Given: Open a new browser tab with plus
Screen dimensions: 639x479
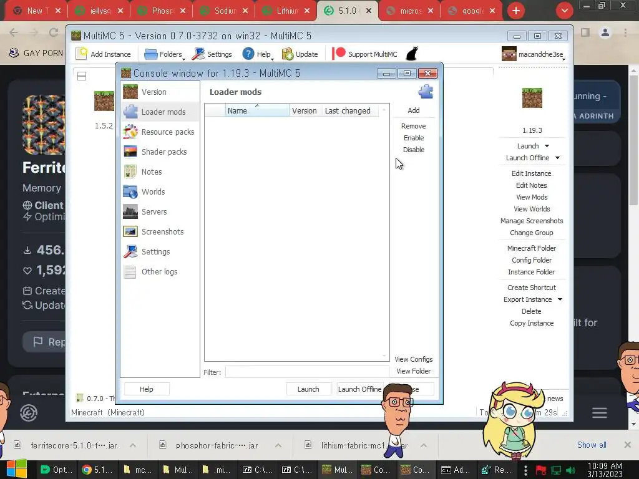Looking at the screenshot, I should click(x=516, y=11).
